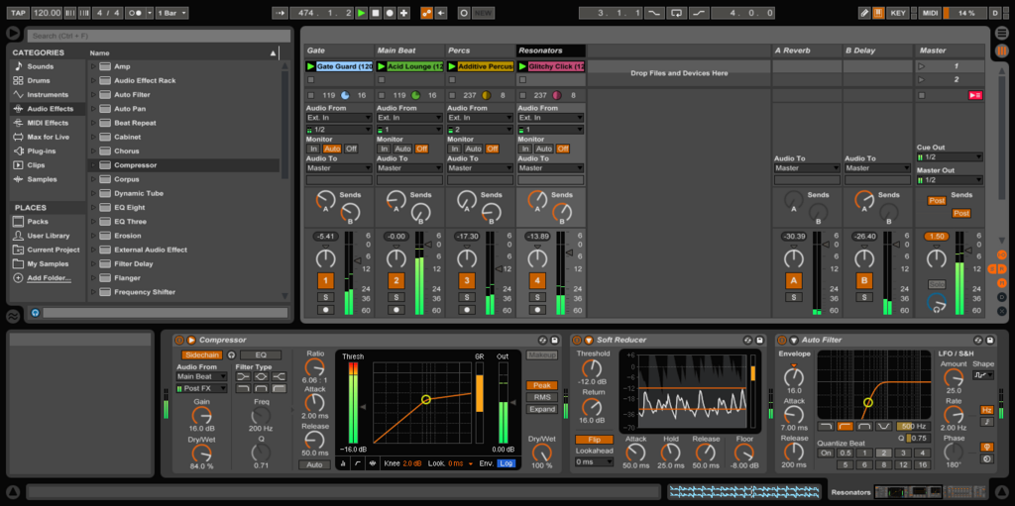The height and width of the screenshot is (506, 1015).
Task: Enable MIDI map mode
Action: pos(930,13)
